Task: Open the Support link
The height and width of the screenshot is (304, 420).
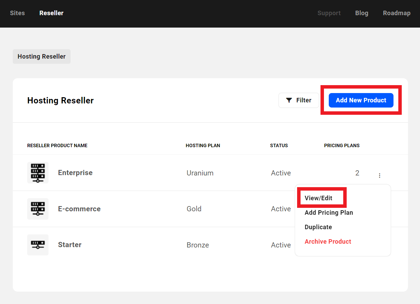Action: 329,13
